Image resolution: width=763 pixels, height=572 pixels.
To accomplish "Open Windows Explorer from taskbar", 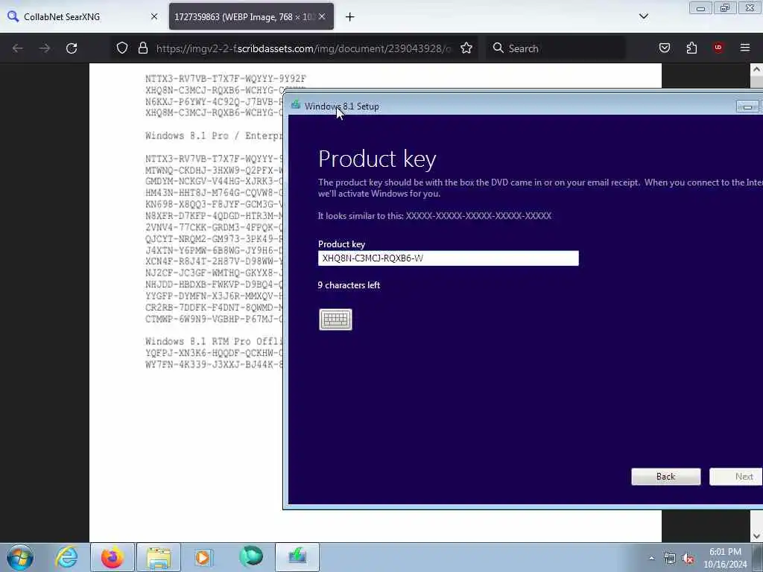I will (x=159, y=557).
